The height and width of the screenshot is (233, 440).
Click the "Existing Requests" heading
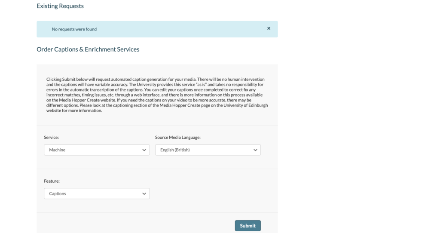[60, 6]
